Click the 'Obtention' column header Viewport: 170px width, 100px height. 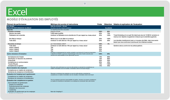[108, 24]
